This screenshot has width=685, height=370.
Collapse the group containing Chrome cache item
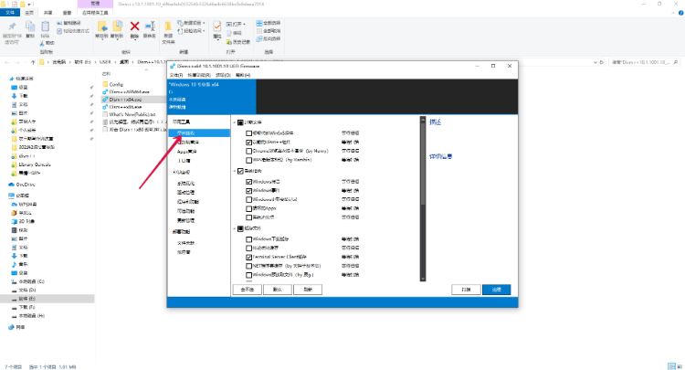pos(235,122)
